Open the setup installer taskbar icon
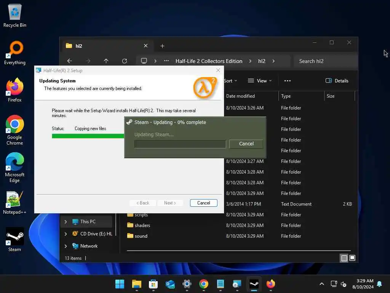This screenshot has height=293, width=390. pyautogui.click(x=237, y=284)
